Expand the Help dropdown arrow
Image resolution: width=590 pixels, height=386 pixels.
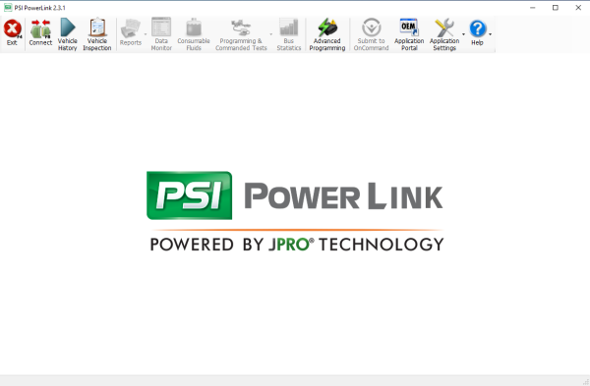pyautogui.click(x=491, y=34)
